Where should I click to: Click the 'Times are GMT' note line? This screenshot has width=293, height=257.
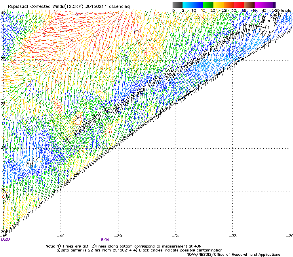[124, 246]
